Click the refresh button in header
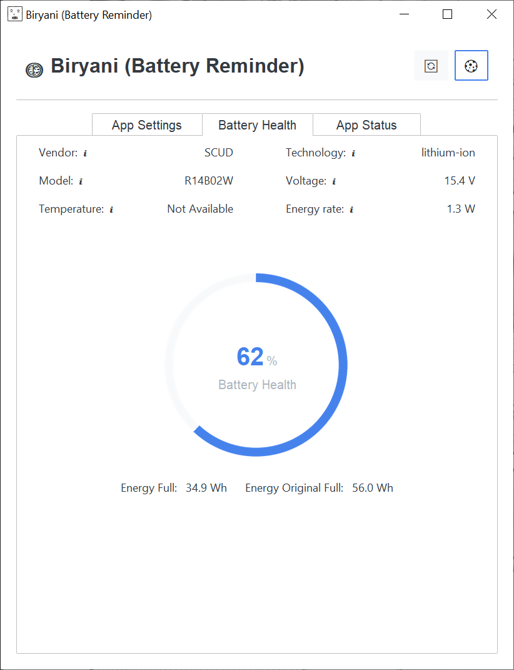514x670 pixels. [431, 66]
